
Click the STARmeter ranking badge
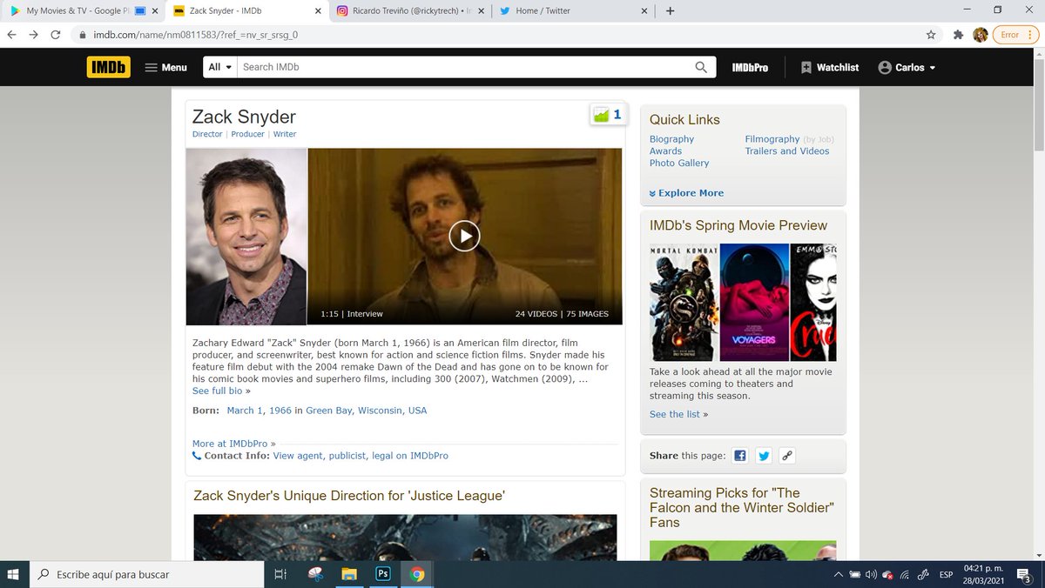click(607, 114)
